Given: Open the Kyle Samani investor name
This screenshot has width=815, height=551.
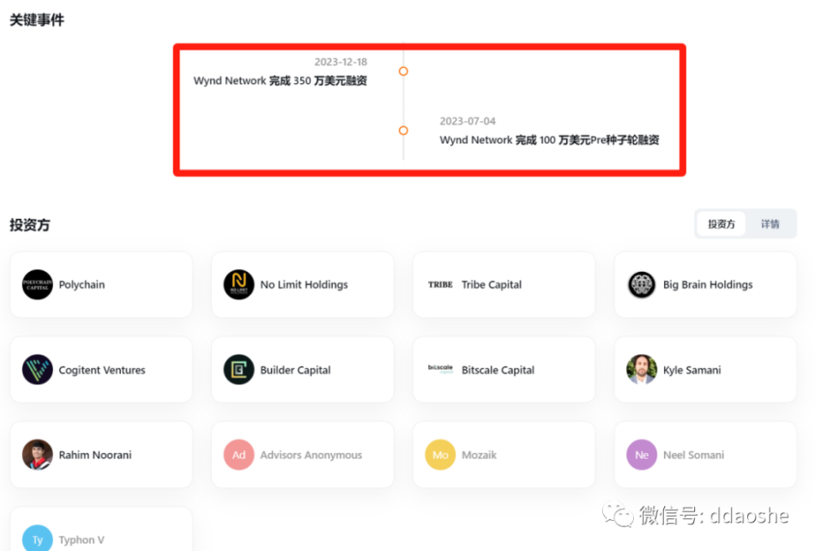Looking at the screenshot, I should [692, 370].
